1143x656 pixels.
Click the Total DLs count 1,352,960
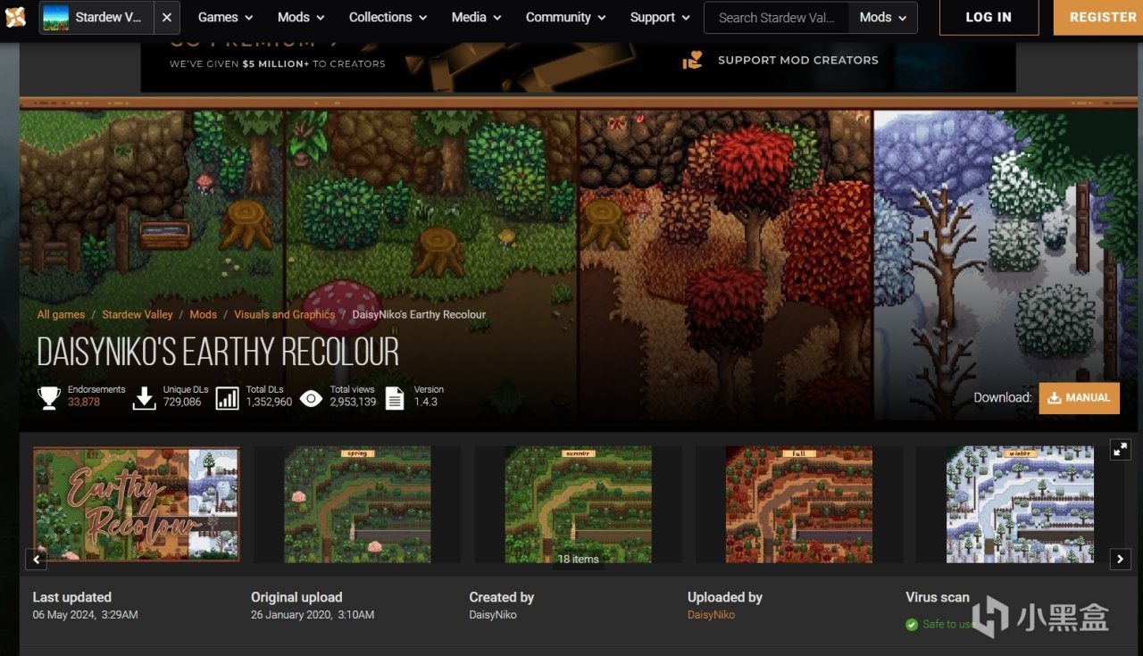270,403
